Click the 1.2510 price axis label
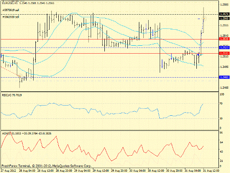Screen dimensions: 230x173 224,56
